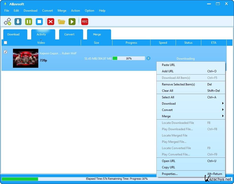Click the 16% download progress bar
The width and height of the screenshot is (234, 184).
(x=129, y=58)
